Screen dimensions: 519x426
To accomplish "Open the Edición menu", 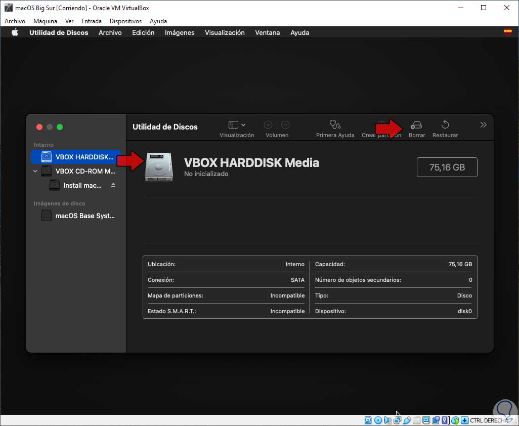I will (143, 32).
